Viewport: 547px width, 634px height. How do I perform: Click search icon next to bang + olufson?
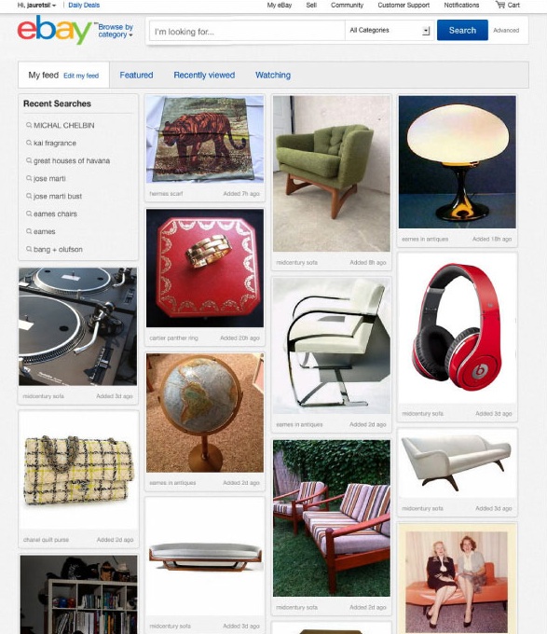(x=29, y=250)
